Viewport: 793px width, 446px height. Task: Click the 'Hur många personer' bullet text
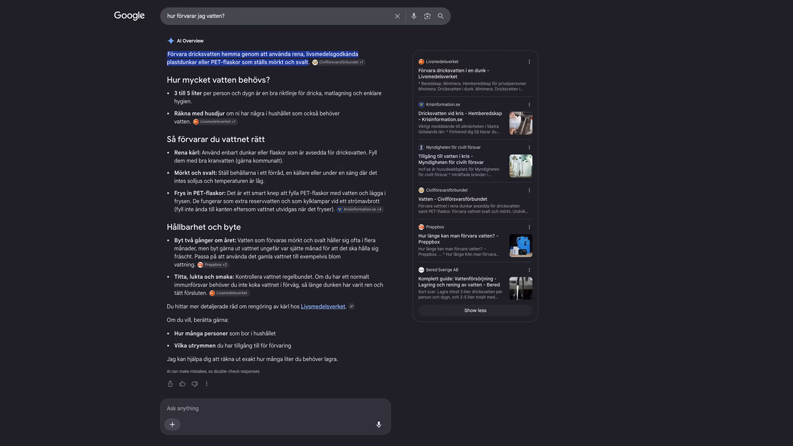(x=225, y=334)
